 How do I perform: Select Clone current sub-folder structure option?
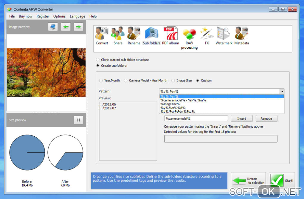click(x=122, y=60)
